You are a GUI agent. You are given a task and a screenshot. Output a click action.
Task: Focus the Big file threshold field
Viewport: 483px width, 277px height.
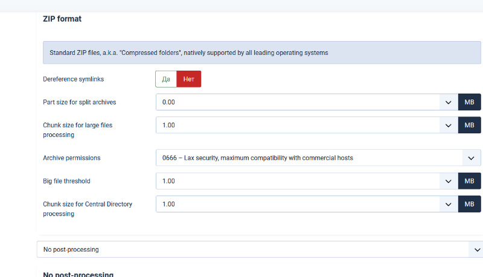(298, 181)
